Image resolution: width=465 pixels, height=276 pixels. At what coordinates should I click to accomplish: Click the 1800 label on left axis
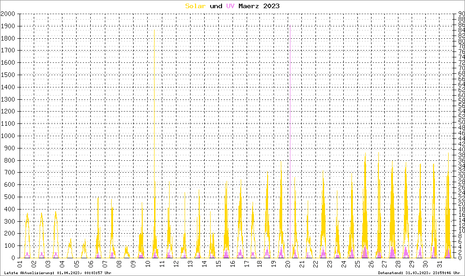[8, 39]
